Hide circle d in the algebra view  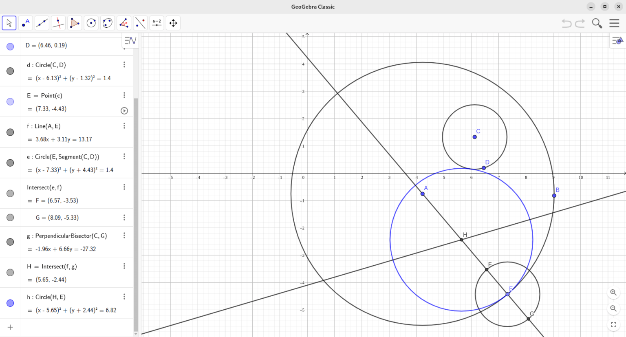coord(10,71)
